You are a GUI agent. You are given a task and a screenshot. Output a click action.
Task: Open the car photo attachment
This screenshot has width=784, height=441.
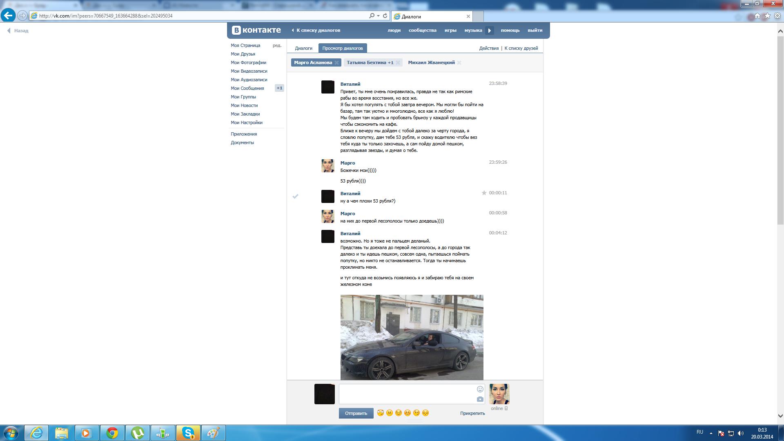tap(412, 337)
